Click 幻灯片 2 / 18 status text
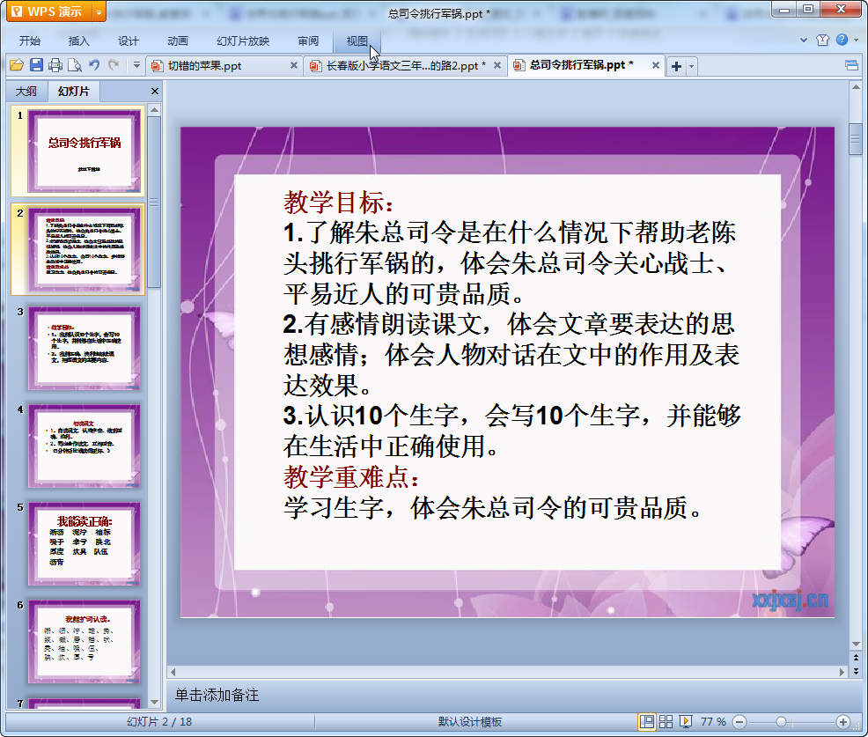This screenshot has width=868, height=737. tap(159, 721)
